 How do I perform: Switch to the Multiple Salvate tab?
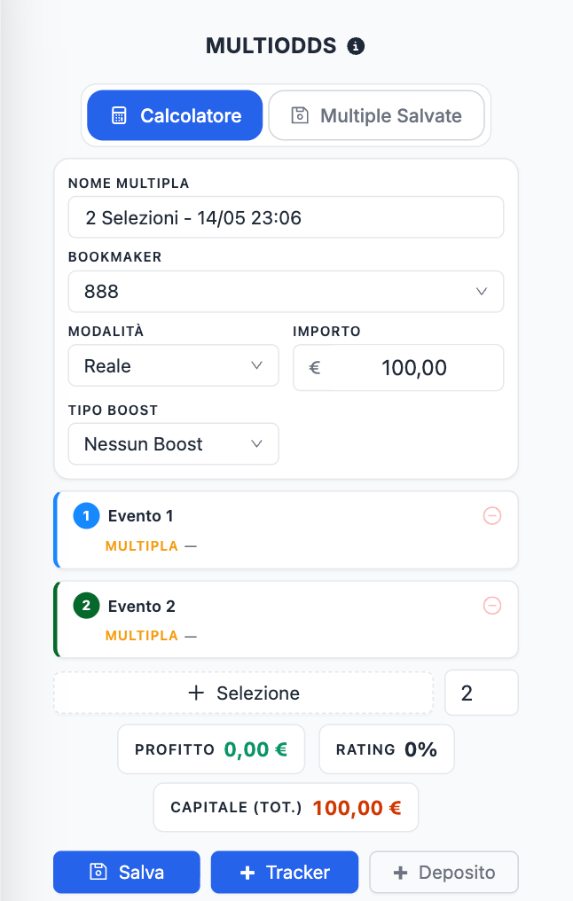(x=376, y=115)
